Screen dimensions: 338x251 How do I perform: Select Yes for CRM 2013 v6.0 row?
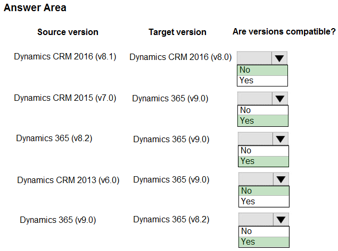point(264,201)
